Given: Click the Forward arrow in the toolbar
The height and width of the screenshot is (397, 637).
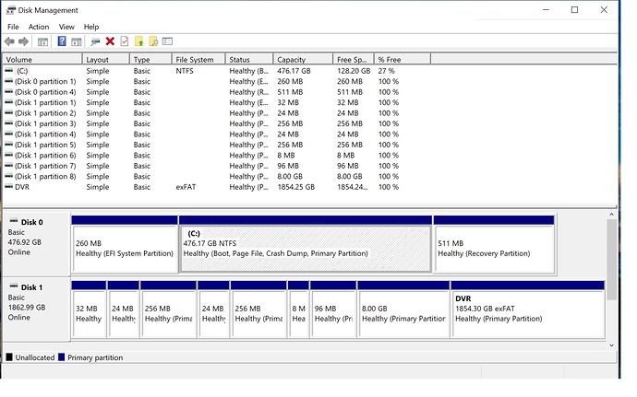Looking at the screenshot, I should [25, 41].
